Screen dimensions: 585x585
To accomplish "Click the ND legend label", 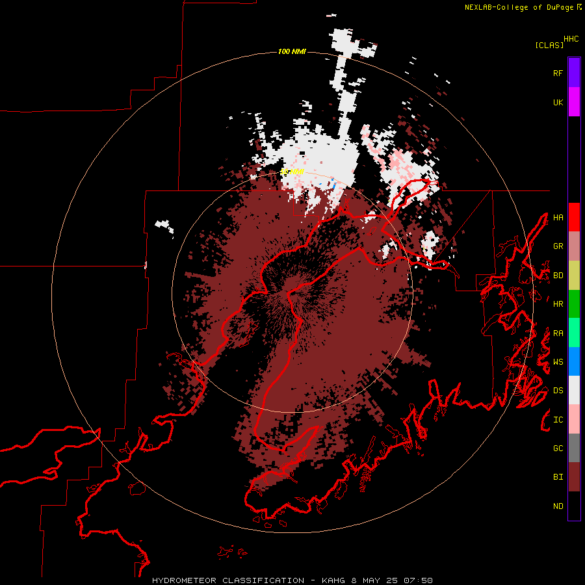I will [558, 506].
